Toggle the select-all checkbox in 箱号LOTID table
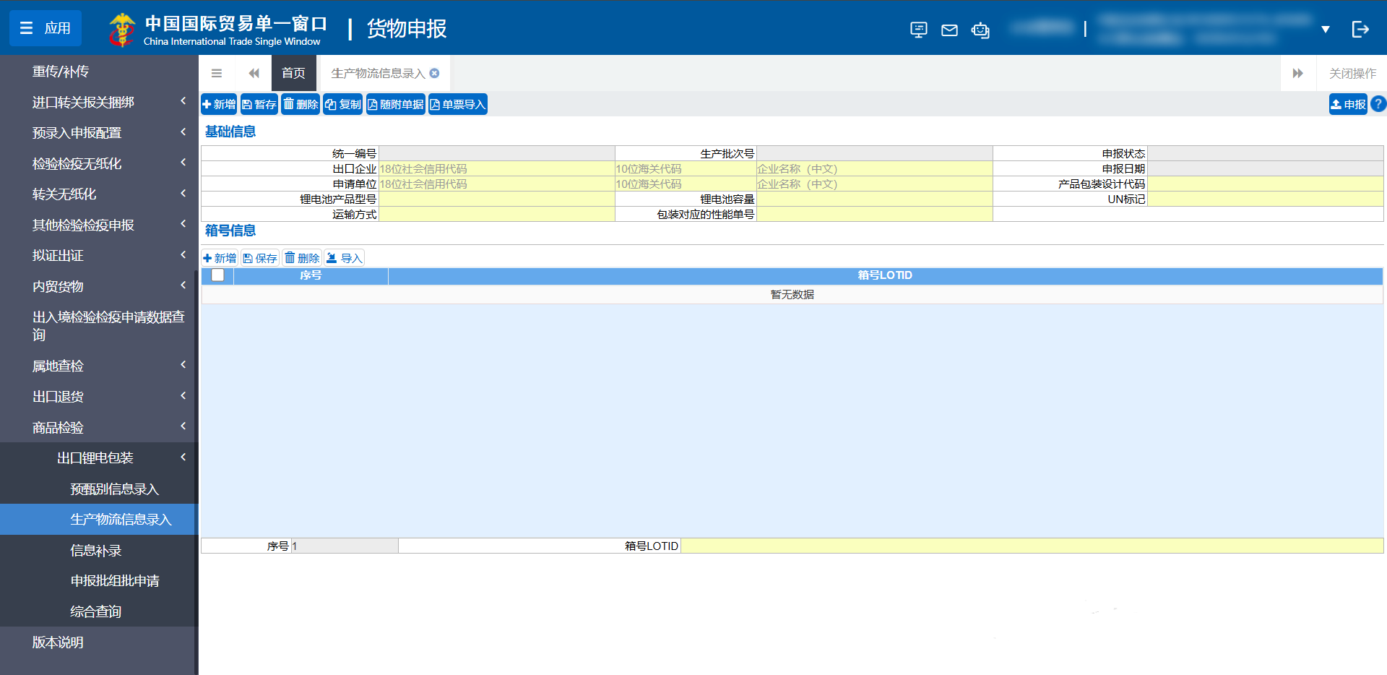1387x675 pixels. [x=217, y=275]
